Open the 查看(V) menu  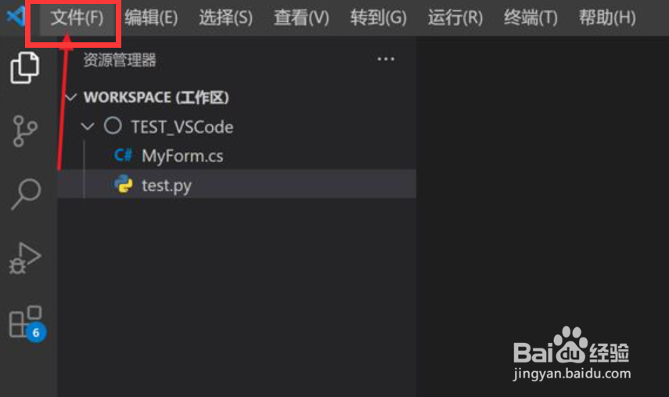(x=301, y=18)
